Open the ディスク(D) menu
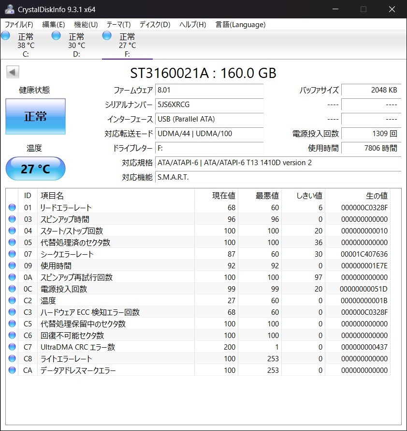Screen dimensions: 407x431 click(155, 25)
